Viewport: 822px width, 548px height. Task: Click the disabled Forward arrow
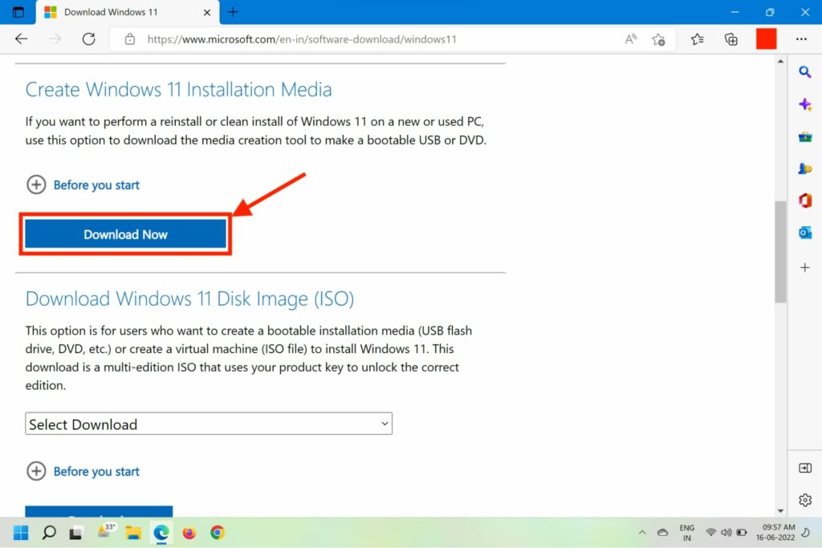click(x=55, y=39)
